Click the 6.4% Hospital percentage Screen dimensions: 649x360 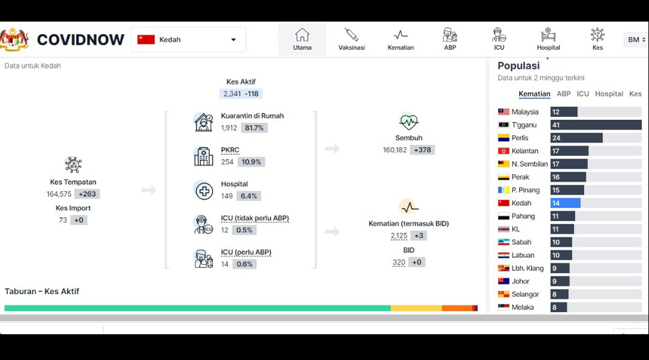tap(249, 196)
